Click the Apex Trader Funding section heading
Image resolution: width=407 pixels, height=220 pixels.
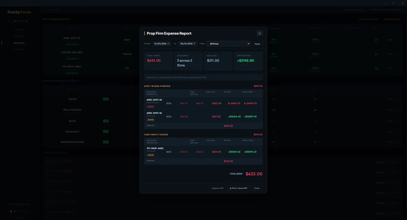157,86
